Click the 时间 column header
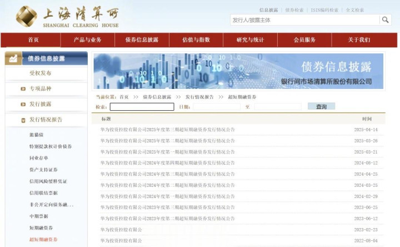This screenshot has width=400, height=247. [367, 119]
